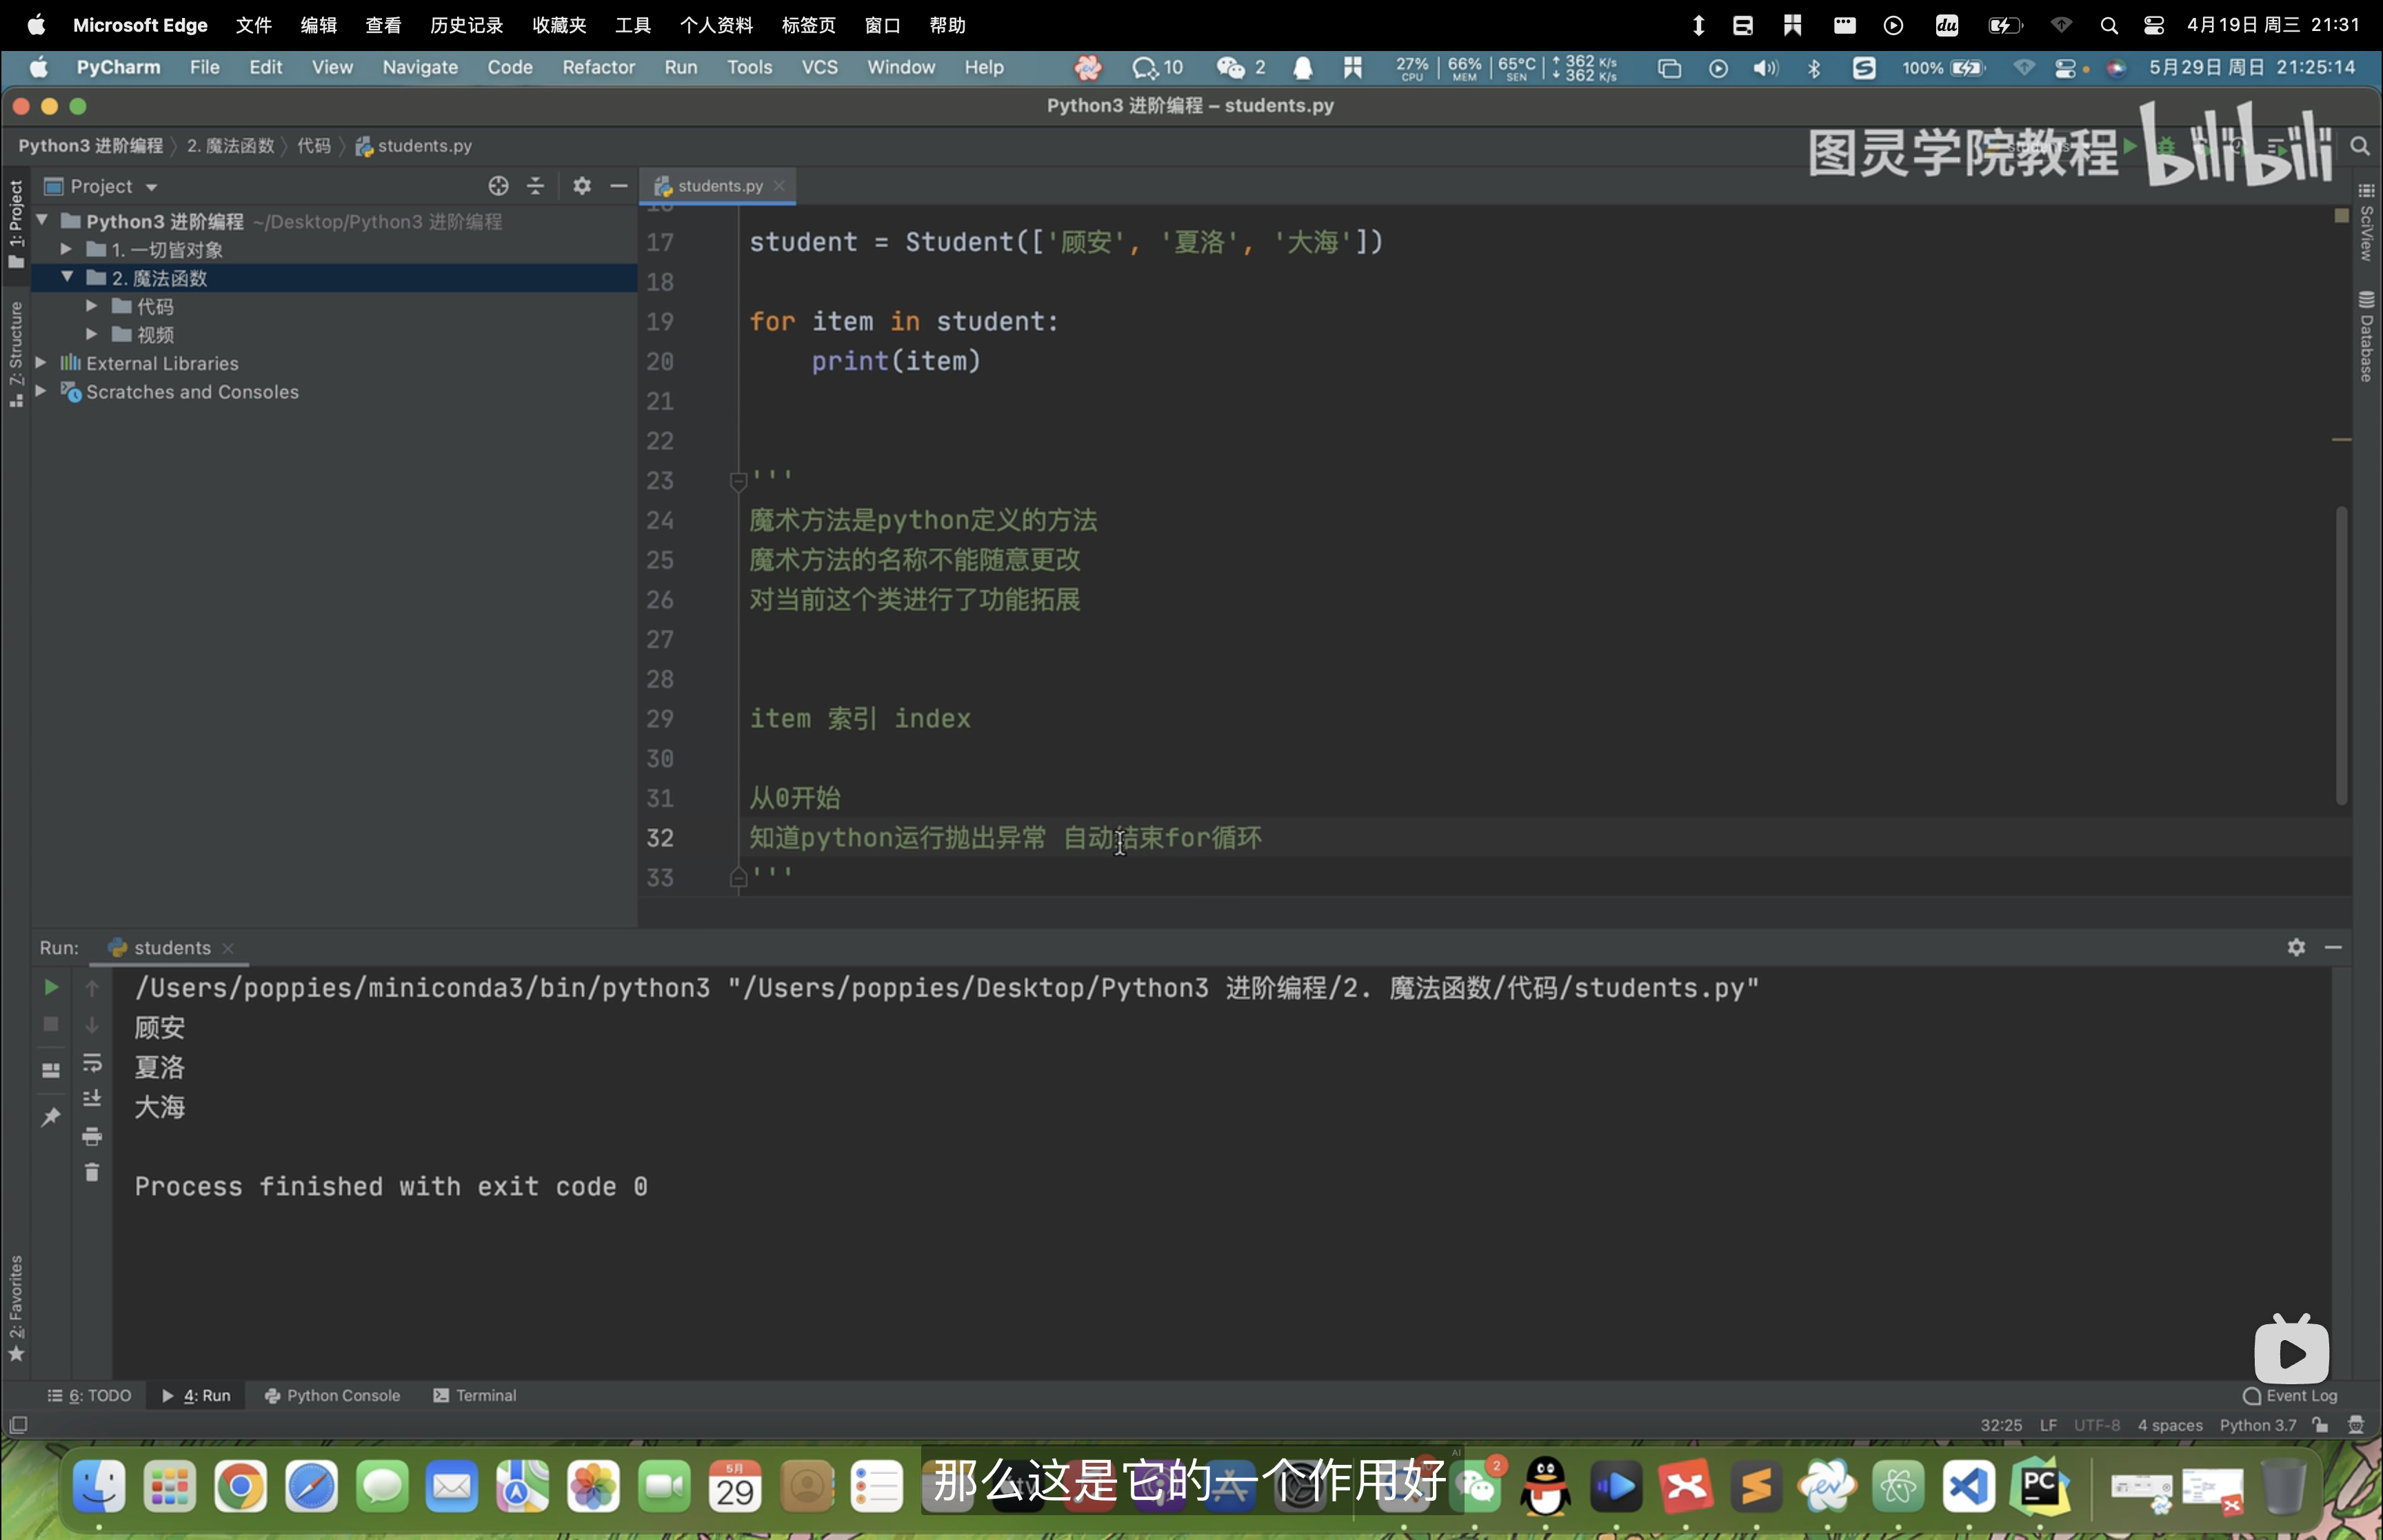Open the SciView side panel
The height and width of the screenshot is (1540, 2383).
(x=2366, y=222)
